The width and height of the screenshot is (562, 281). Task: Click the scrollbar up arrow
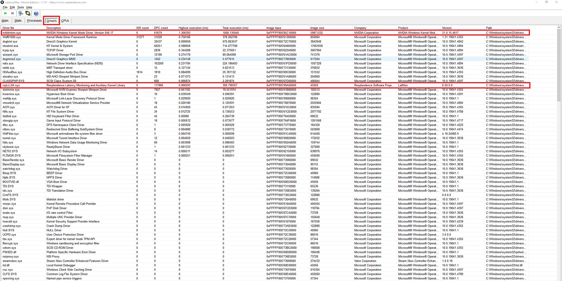559,27
